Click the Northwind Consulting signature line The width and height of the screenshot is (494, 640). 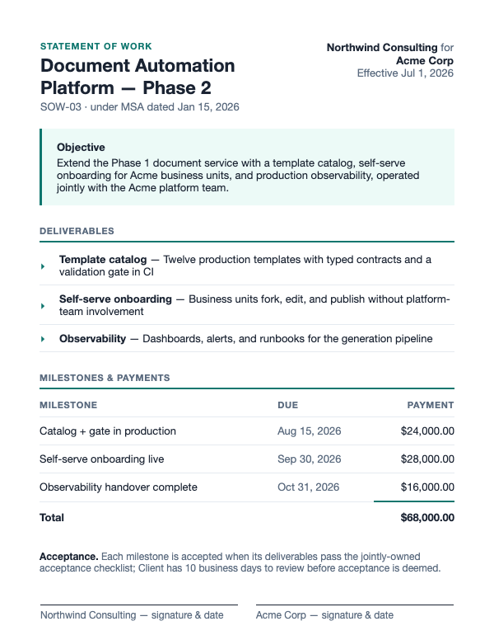pos(139,605)
